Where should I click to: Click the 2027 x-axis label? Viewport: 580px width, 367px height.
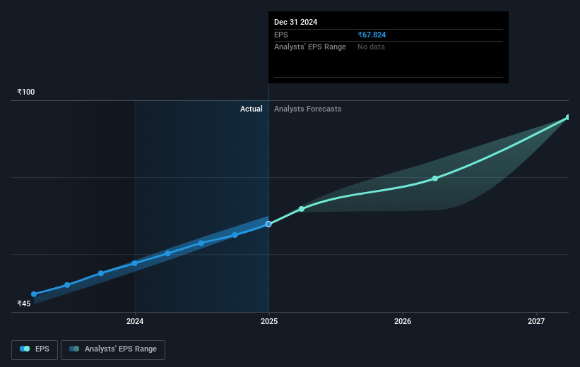536,321
